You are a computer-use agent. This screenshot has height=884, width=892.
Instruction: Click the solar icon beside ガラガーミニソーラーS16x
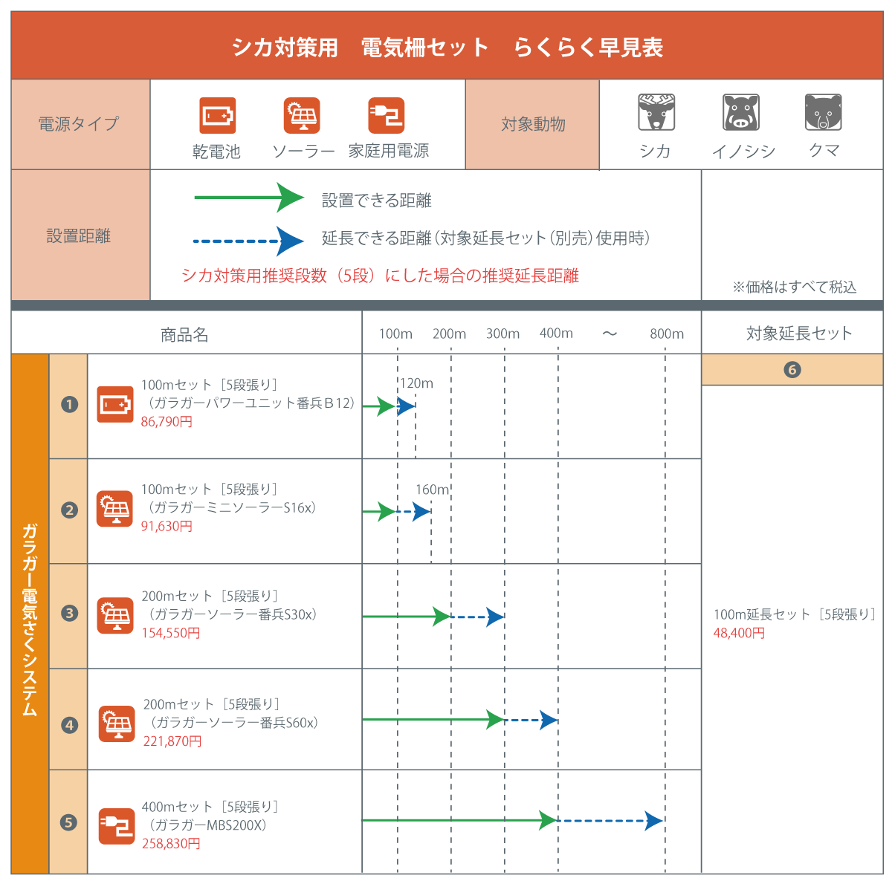click(x=115, y=509)
